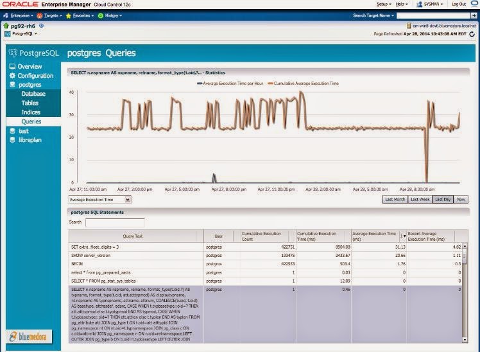This screenshot has width=480, height=352.
Task: Select pg_stat_sys_tables query row
Action: click(266, 281)
